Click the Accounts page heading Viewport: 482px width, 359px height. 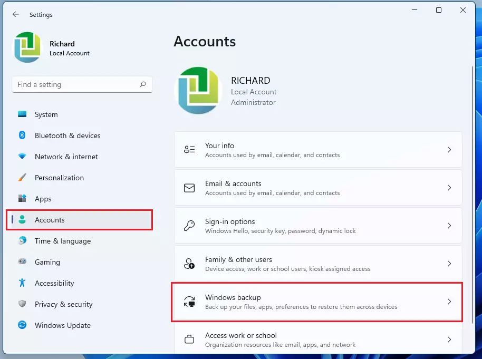(205, 42)
